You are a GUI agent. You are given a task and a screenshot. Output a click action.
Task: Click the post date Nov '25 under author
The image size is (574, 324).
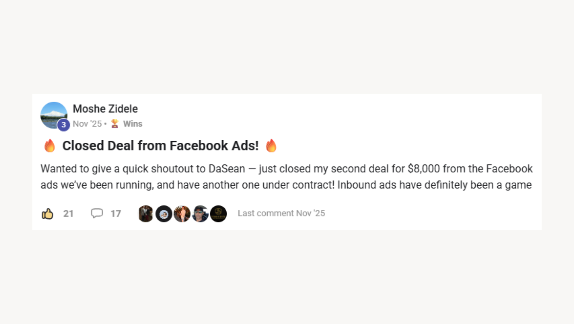click(87, 124)
